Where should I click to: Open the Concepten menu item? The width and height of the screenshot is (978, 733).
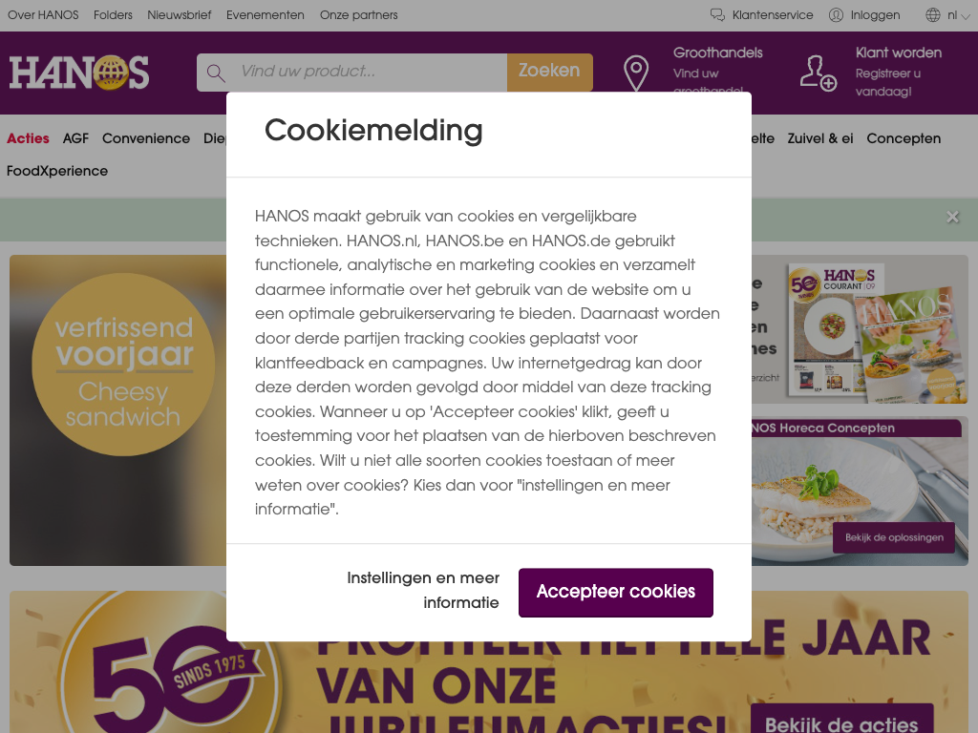click(904, 138)
